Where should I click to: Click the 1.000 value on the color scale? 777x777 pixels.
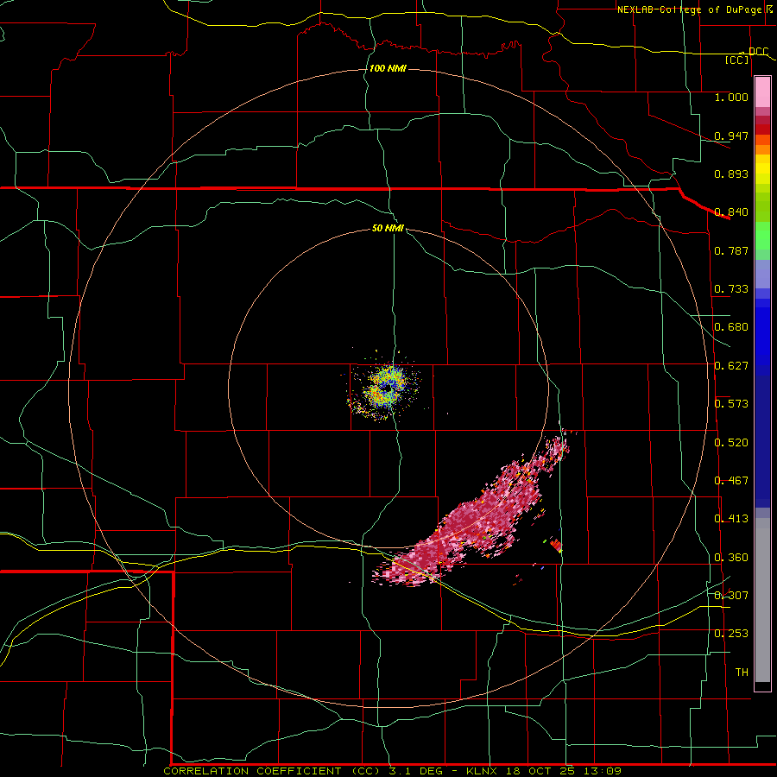(x=731, y=97)
